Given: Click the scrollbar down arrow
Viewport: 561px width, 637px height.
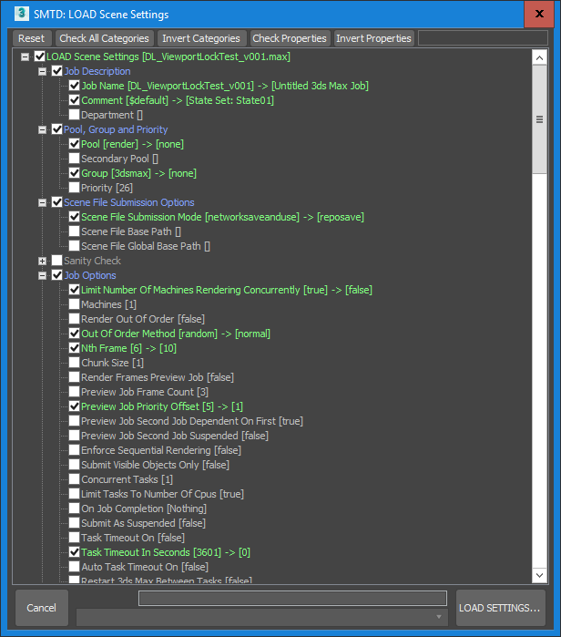Looking at the screenshot, I should (539, 575).
